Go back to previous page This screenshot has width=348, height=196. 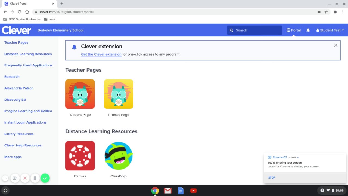5,12
